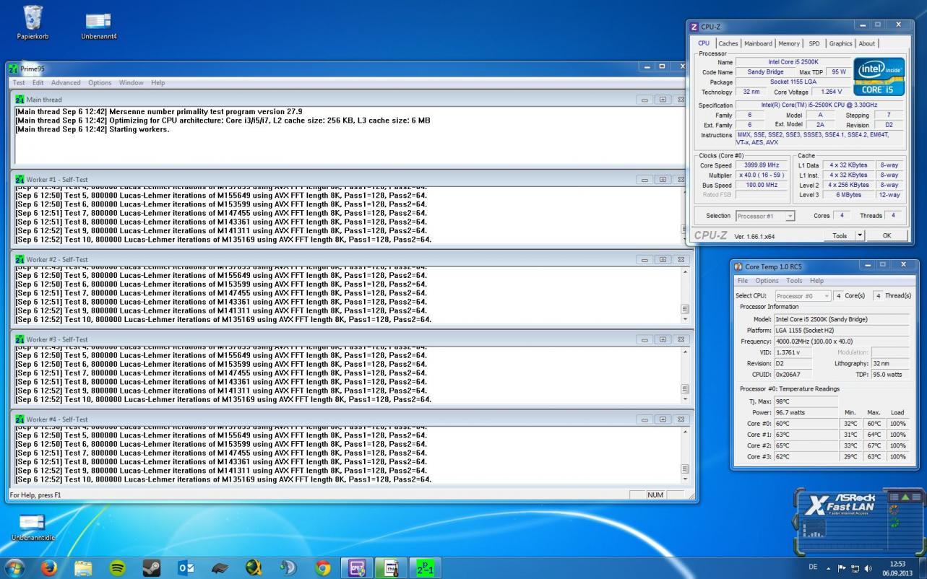Open the Options menu in Core Temp
The width and height of the screenshot is (927, 579).
767,280
